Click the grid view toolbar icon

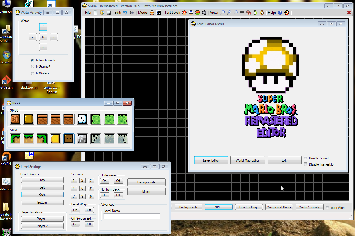[x=242, y=13]
